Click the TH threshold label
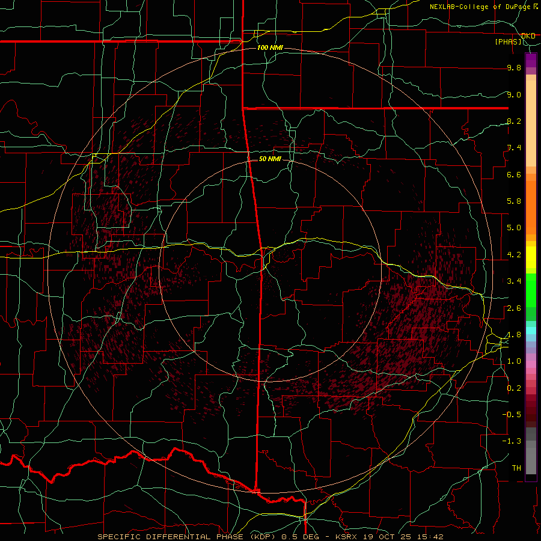 pos(516,468)
